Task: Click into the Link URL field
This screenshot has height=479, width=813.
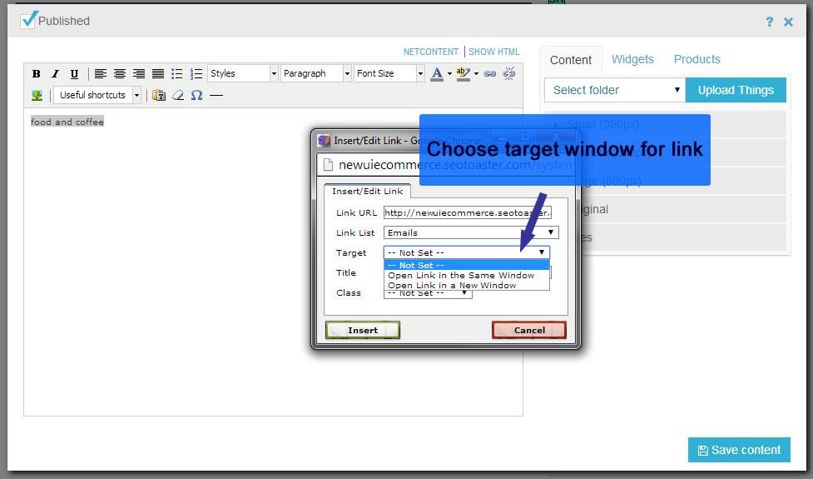Action: 467,212
